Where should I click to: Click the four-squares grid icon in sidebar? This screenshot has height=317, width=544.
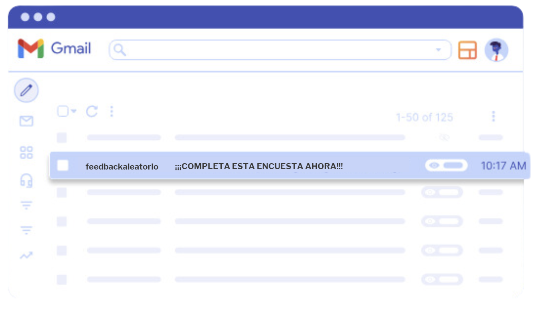pos(26,153)
